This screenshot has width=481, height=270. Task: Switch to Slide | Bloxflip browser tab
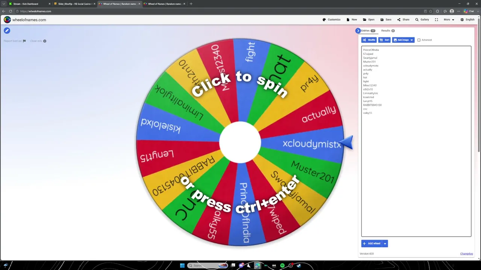click(74, 4)
